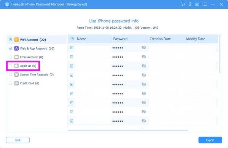The height and width of the screenshot is (148, 228).
Task: Click the Name column header
Action: [x=94, y=39]
